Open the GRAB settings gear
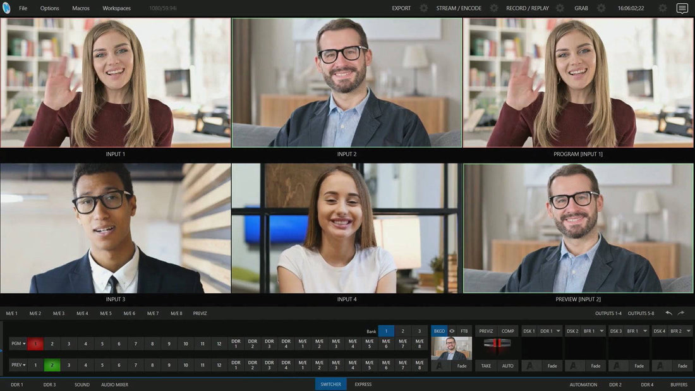The height and width of the screenshot is (391, 695). pyautogui.click(x=601, y=8)
